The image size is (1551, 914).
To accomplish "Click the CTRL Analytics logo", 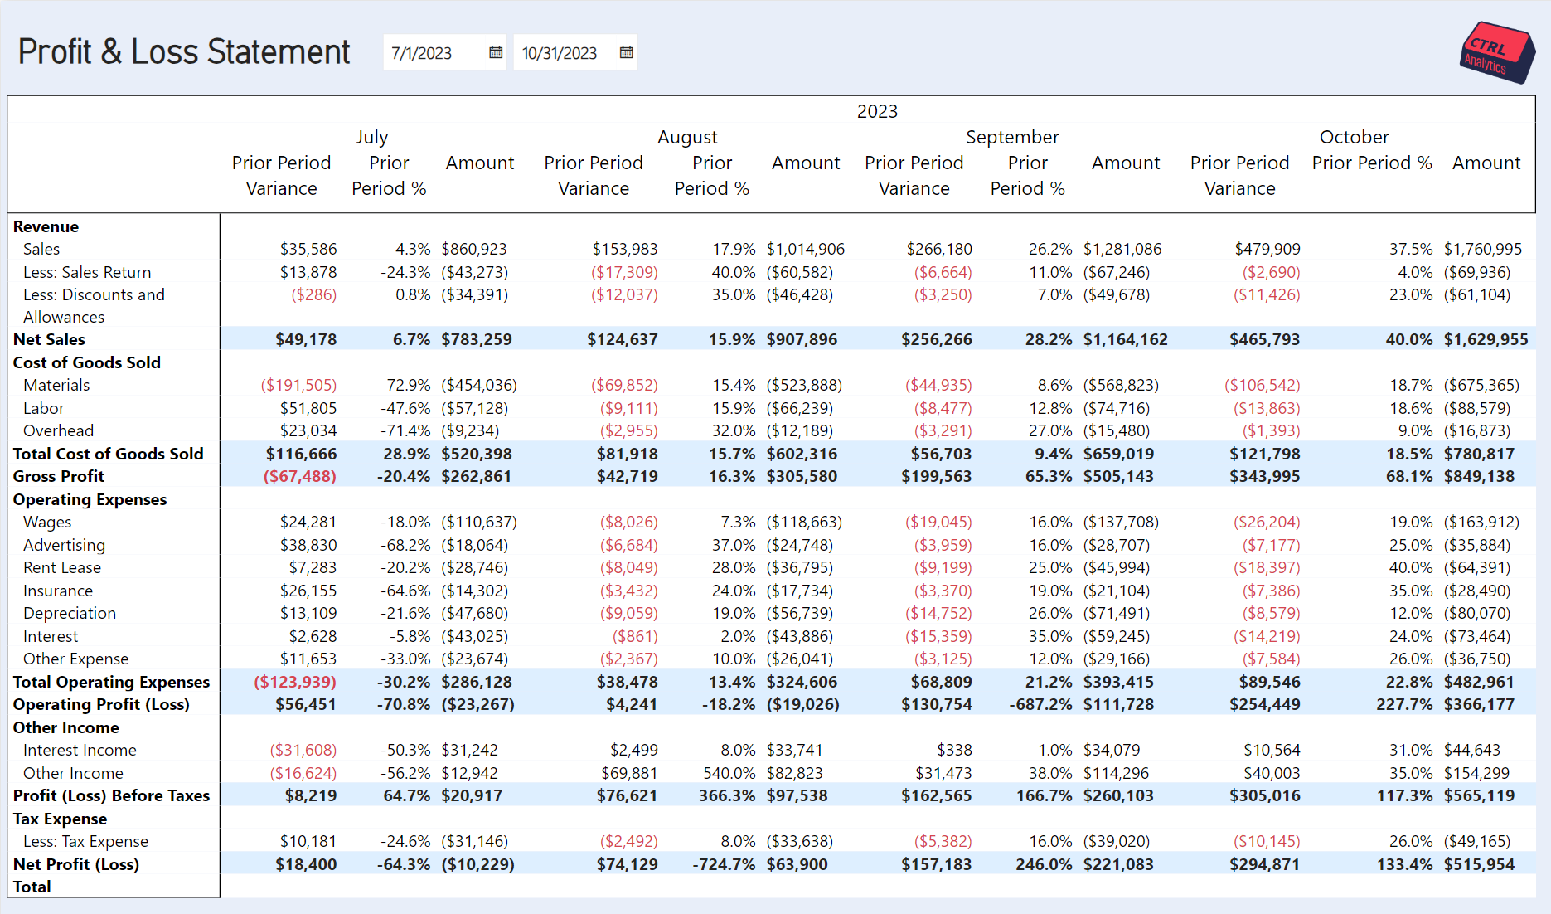I will pyautogui.click(x=1496, y=53).
